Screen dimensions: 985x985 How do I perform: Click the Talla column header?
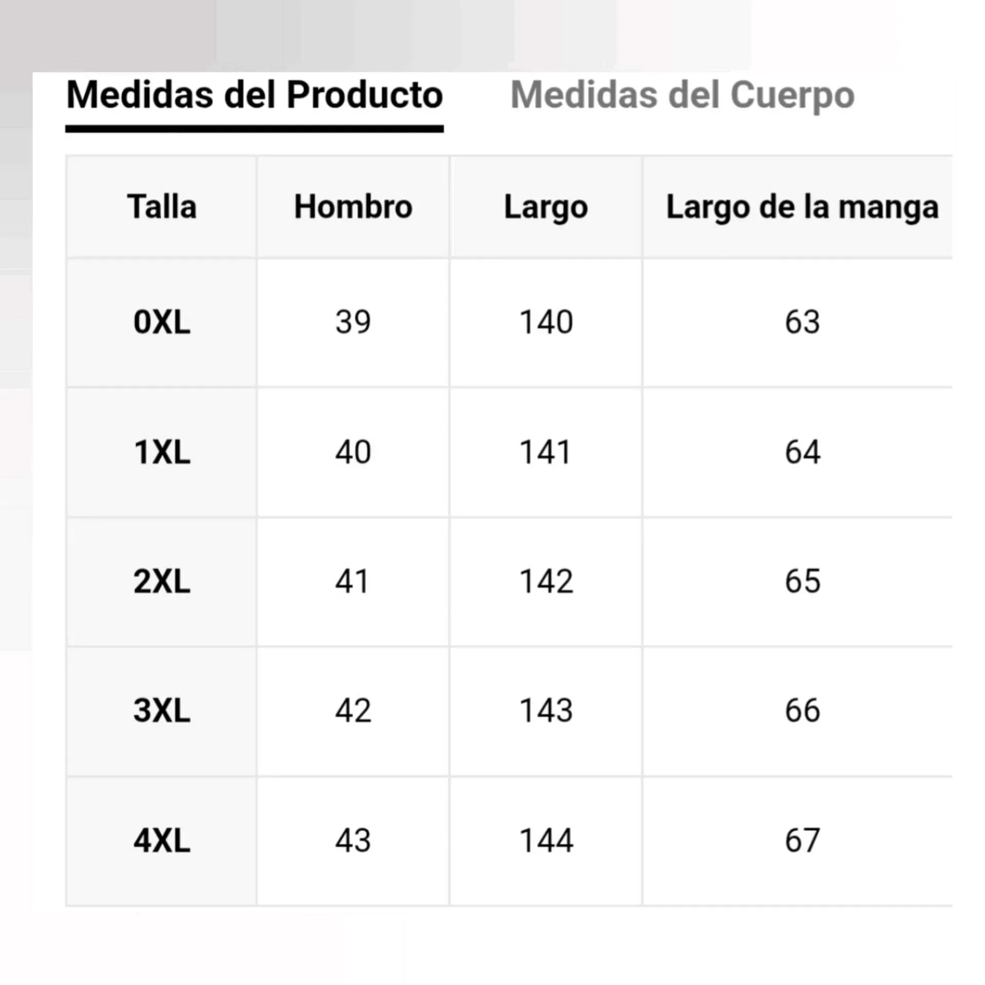point(162,207)
